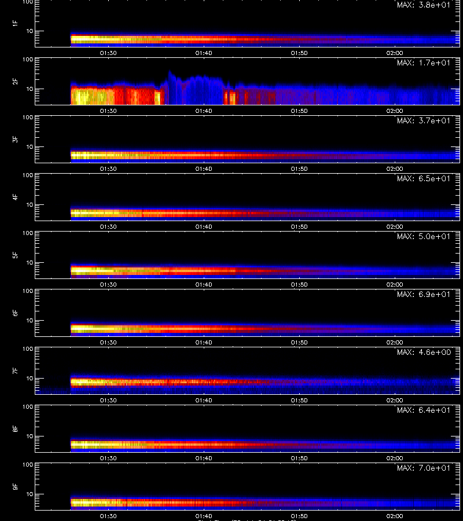Click the 2F panel axis label
463x521 pixels.
[x=15, y=82]
